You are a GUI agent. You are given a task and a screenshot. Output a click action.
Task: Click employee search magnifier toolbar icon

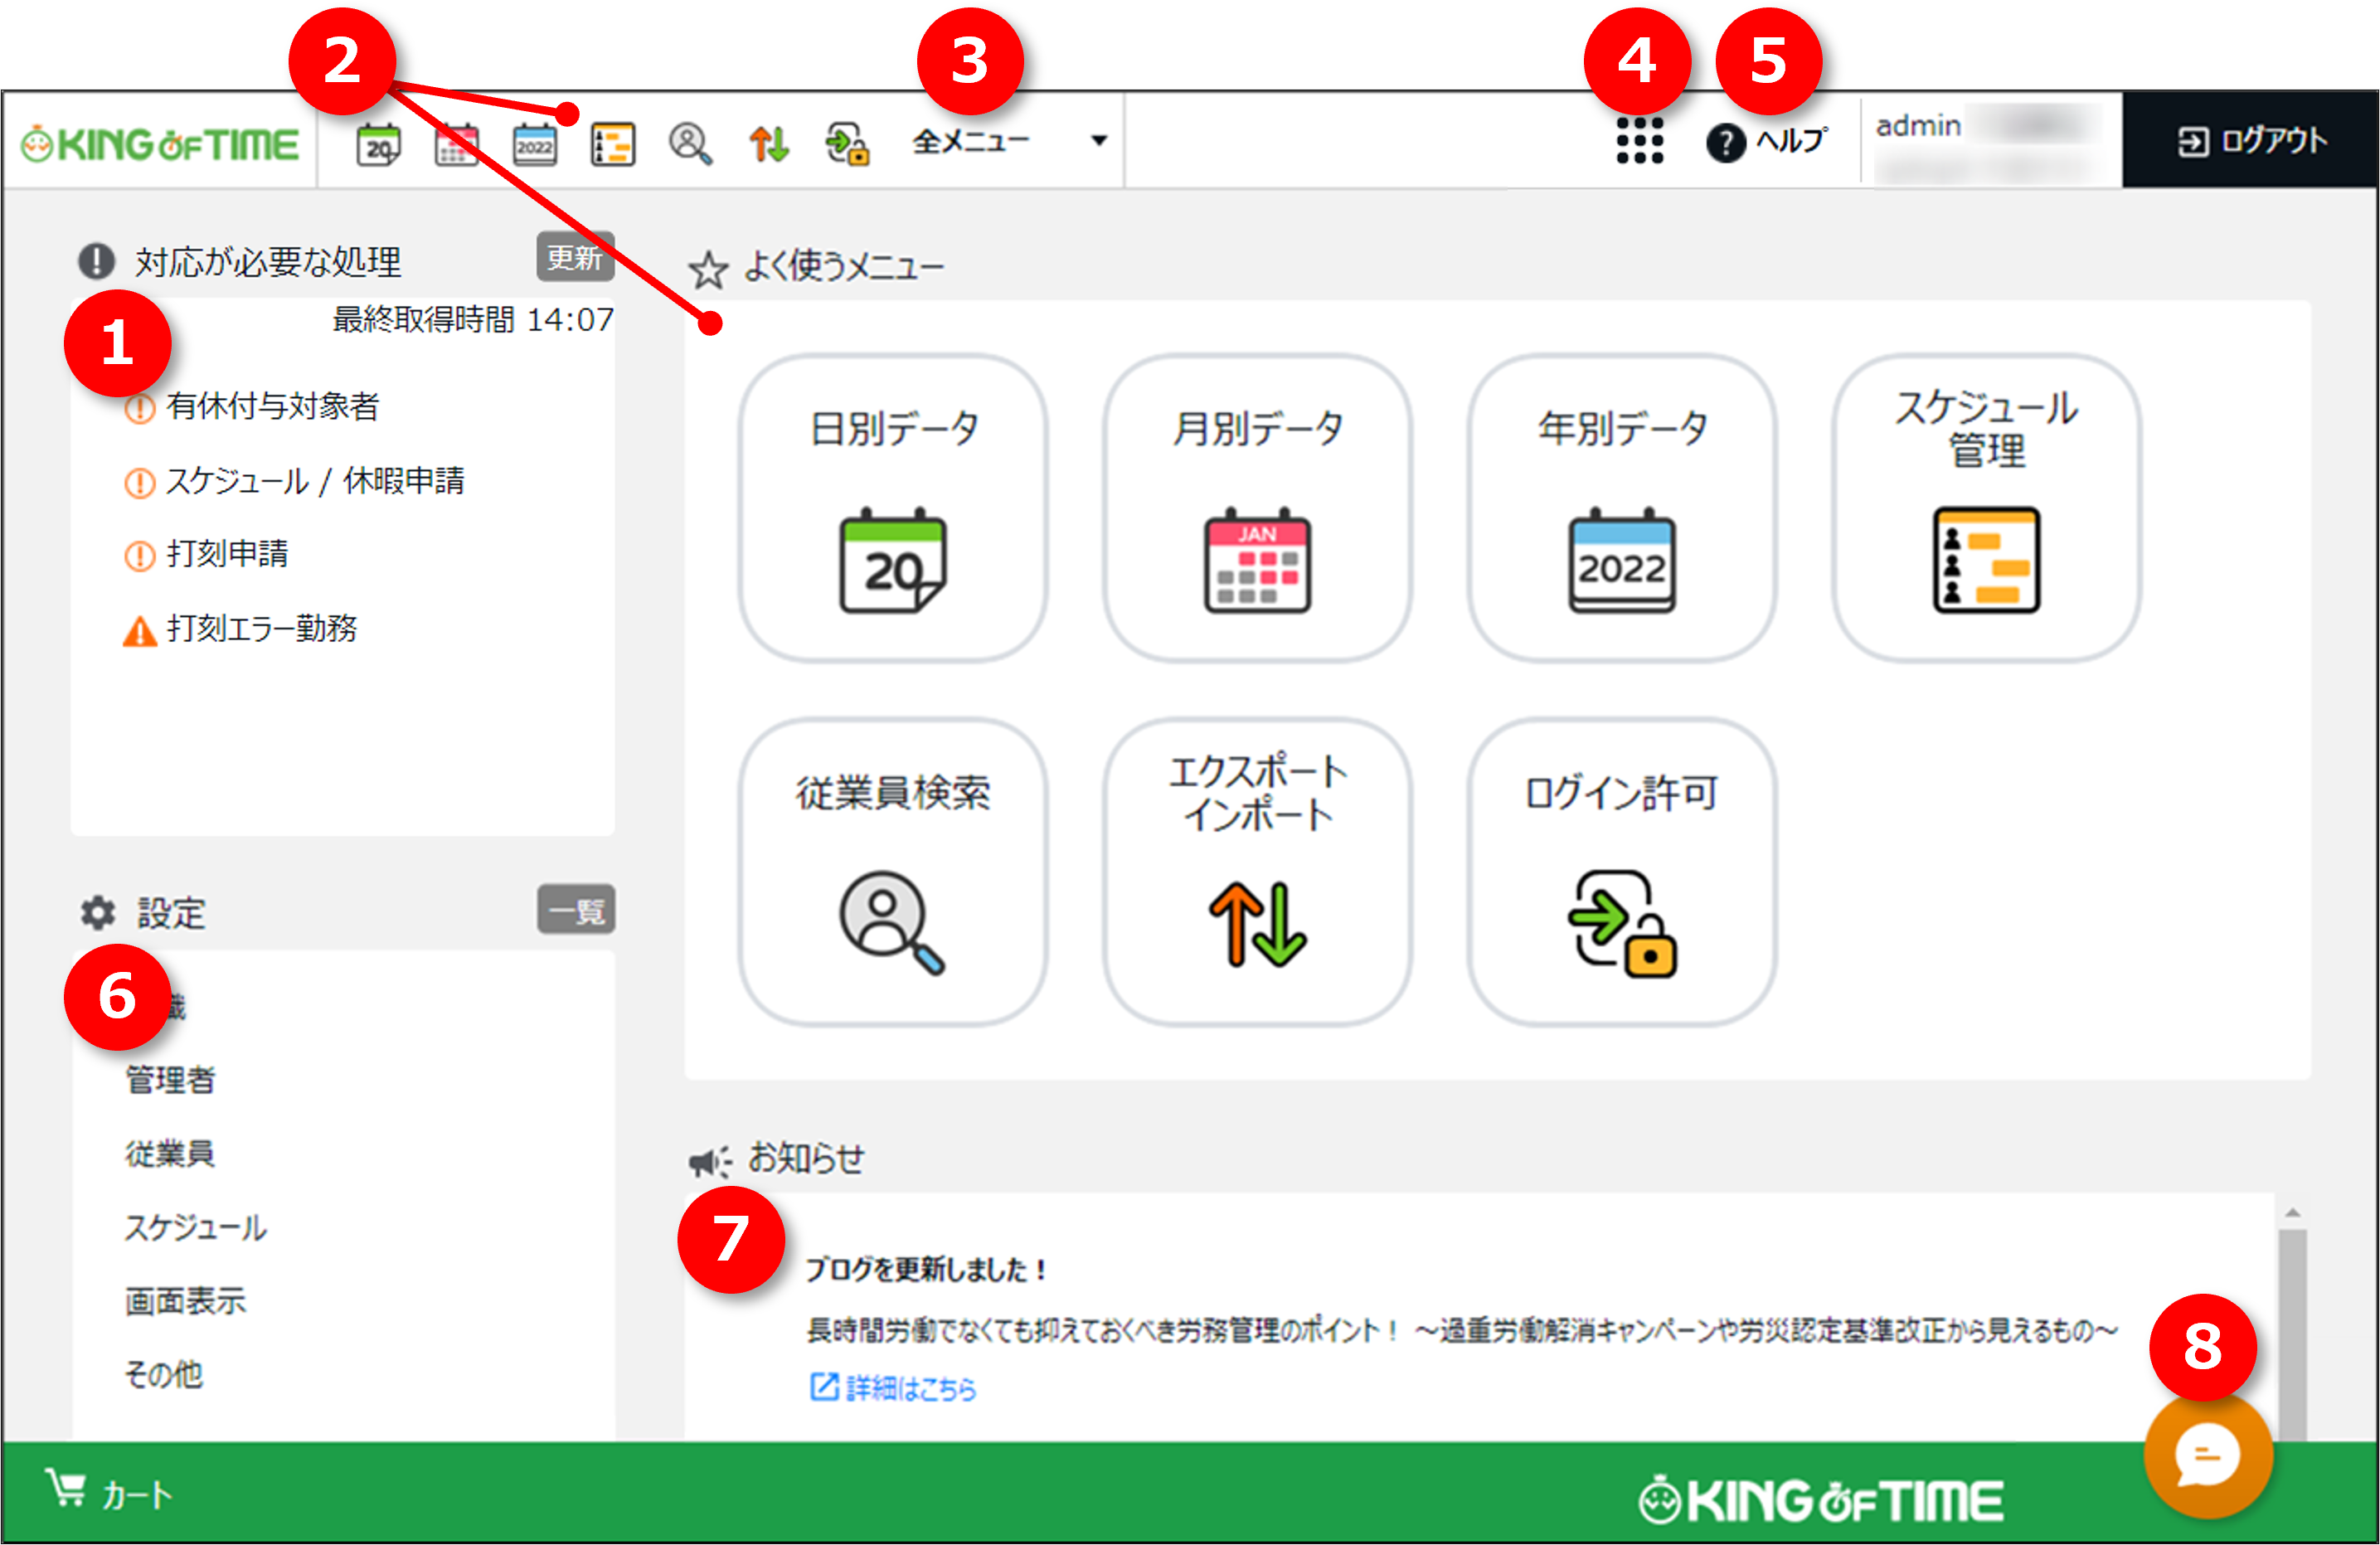690,144
